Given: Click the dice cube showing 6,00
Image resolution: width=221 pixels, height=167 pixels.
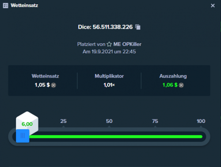Looking at the screenshot, I should [x=27, y=123].
